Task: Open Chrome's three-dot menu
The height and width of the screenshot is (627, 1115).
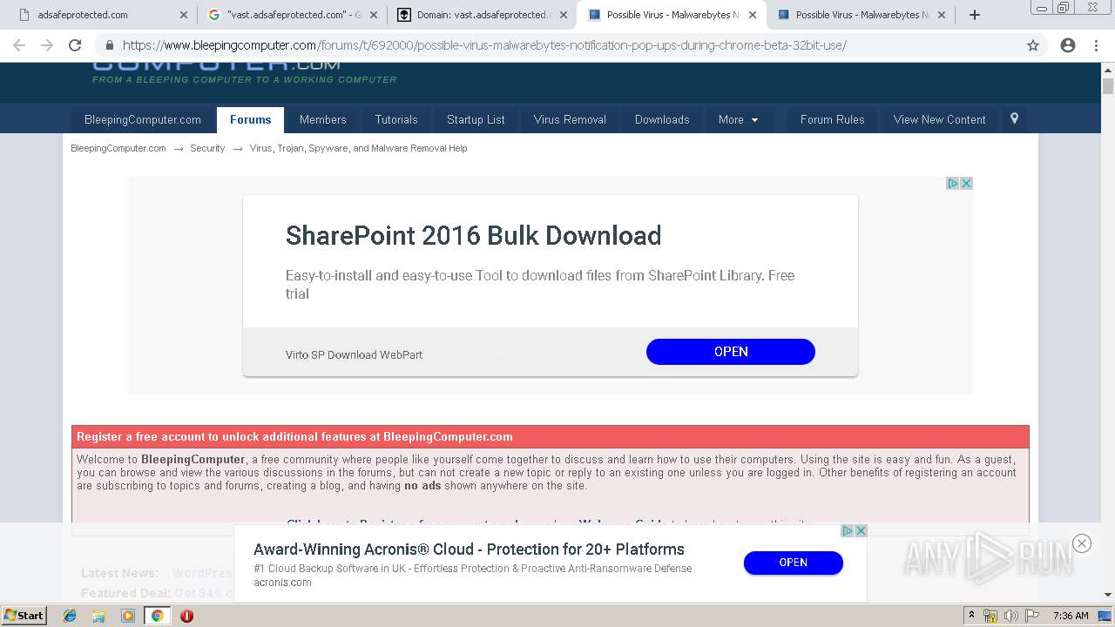Action: pyautogui.click(x=1096, y=45)
